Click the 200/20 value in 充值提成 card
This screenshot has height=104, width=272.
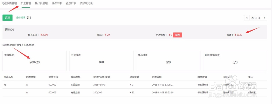35,62
